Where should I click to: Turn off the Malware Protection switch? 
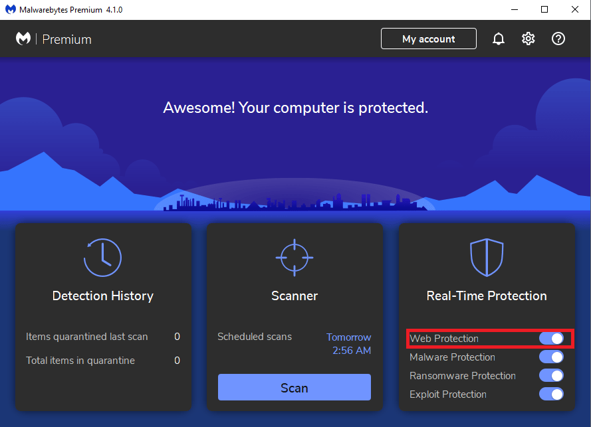[x=551, y=357]
